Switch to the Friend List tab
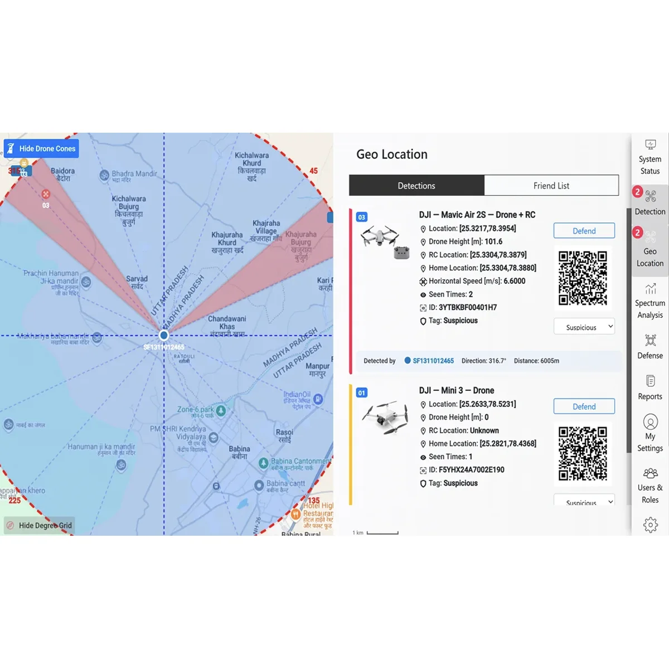Viewport: 669px width, 669px height. [x=551, y=186]
